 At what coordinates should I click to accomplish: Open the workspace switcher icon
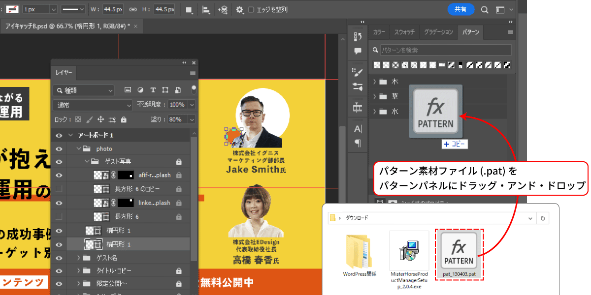pos(500,9)
